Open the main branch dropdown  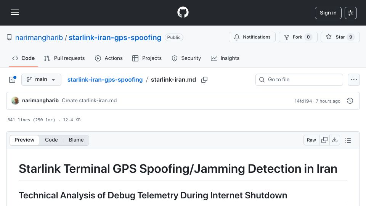click(41, 80)
